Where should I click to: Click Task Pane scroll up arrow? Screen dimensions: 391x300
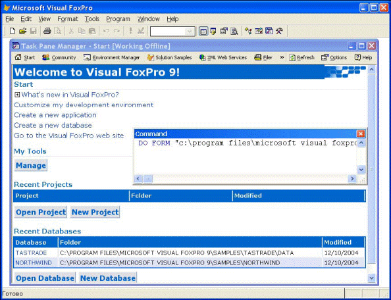pos(371,69)
